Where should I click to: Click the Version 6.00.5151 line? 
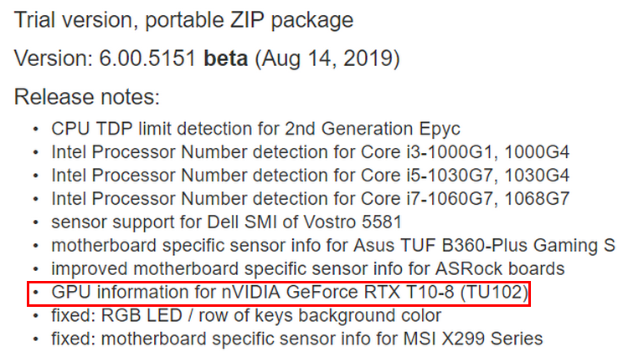point(207,59)
